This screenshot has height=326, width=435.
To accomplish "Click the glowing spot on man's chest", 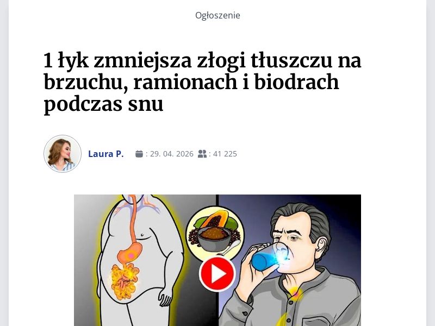I will point(295,293).
